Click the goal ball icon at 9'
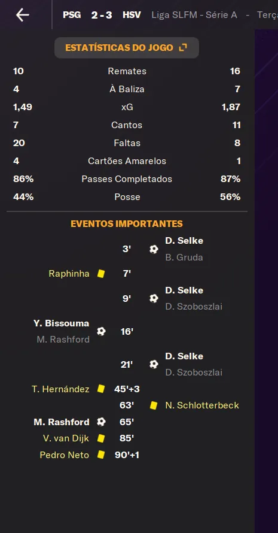This screenshot has height=533, width=278. point(154,298)
